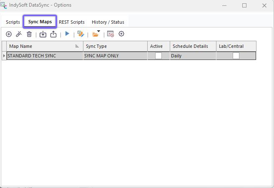This screenshot has height=188, width=274.
Task: Switch to the Scripts tab
Action: tap(13, 22)
